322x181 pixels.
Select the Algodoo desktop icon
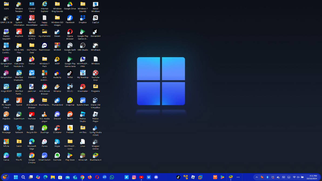6,116
